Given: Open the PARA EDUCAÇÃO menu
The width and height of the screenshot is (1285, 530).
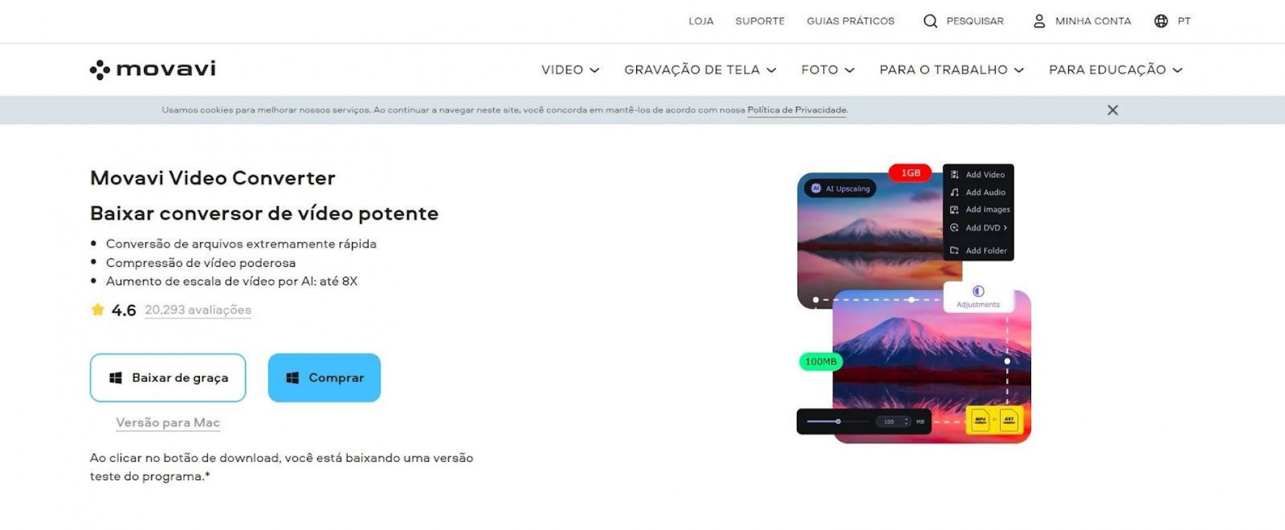Looking at the screenshot, I should pyautogui.click(x=1116, y=69).
